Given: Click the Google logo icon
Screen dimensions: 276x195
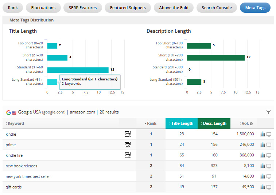Looking at the screenshot, I should tap(8, 112).
